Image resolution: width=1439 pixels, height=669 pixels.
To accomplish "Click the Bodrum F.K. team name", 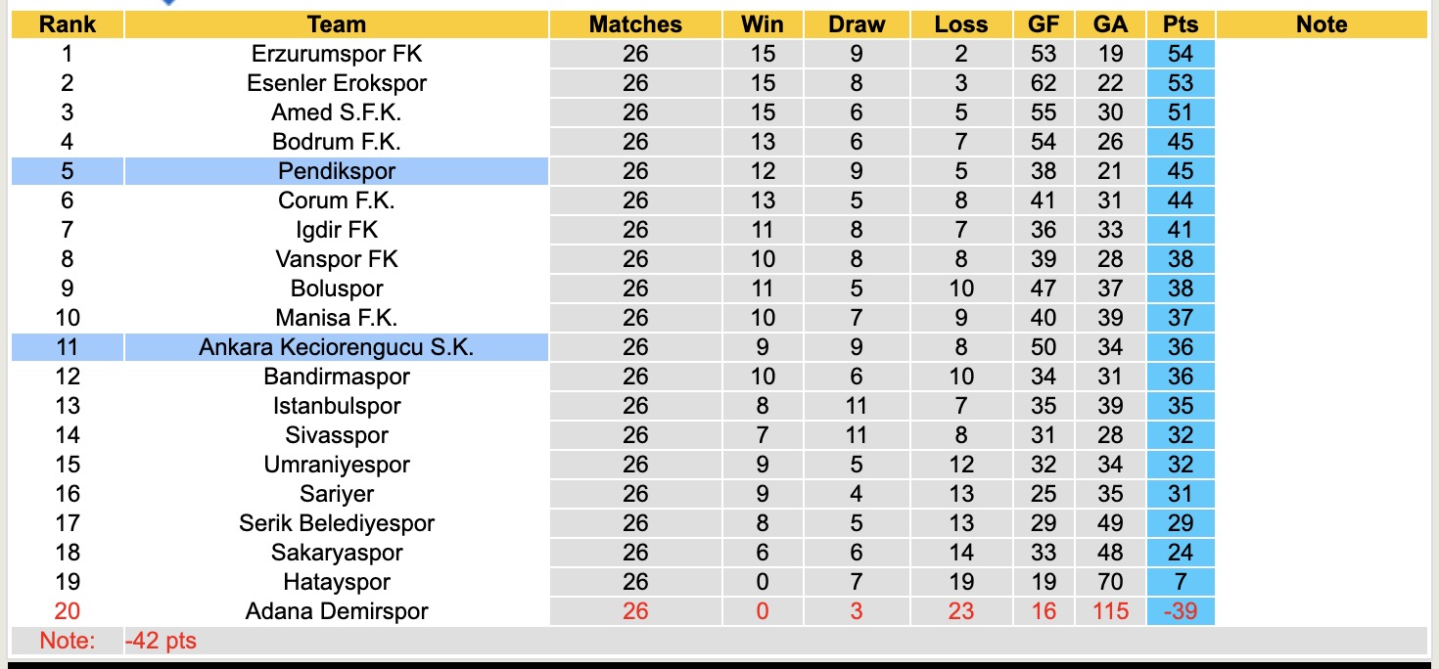I will point(336,142).
